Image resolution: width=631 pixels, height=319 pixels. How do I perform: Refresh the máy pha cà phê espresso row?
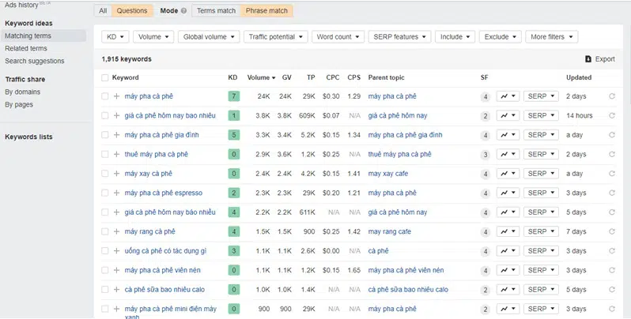[x=612, y=193]
